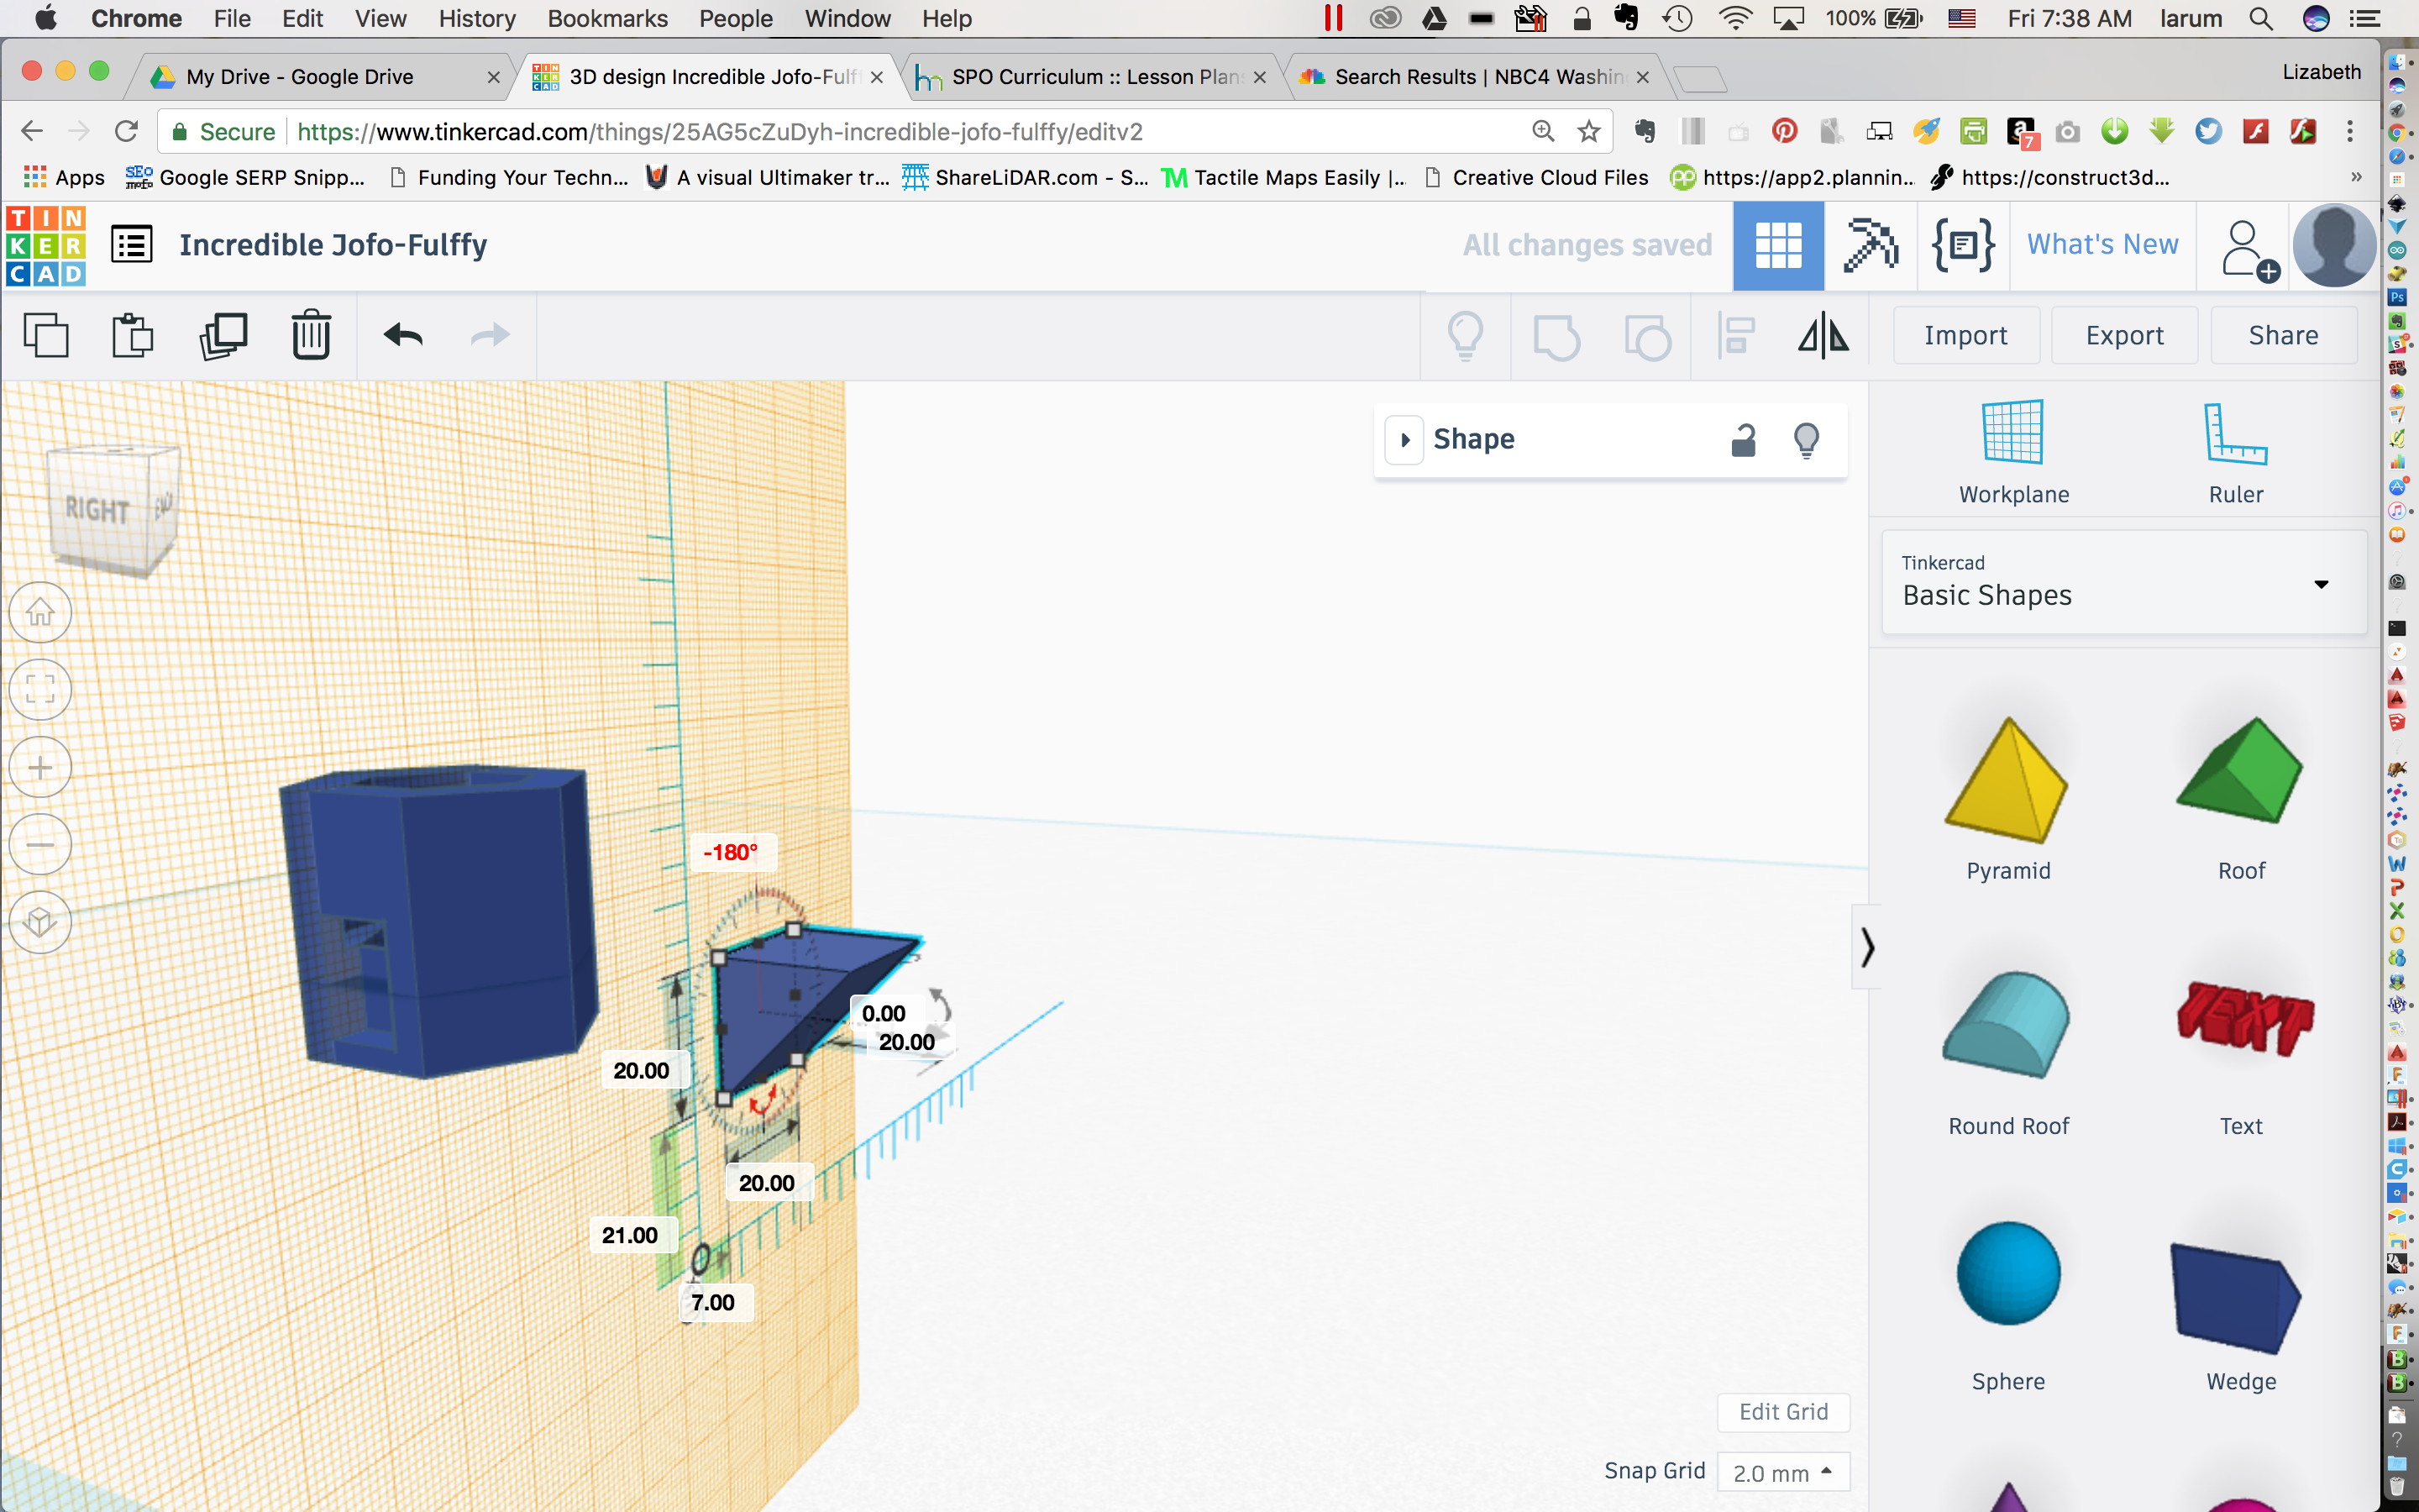Open the Basic Shapes category dropdown
This screenshot has width=2419, height=1512.
pos(2123,582)
